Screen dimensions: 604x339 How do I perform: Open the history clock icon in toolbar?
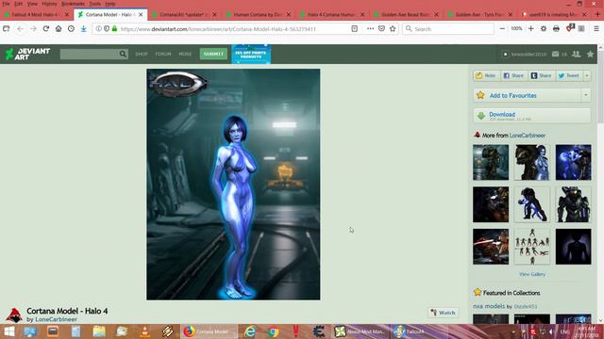(71, 29)
